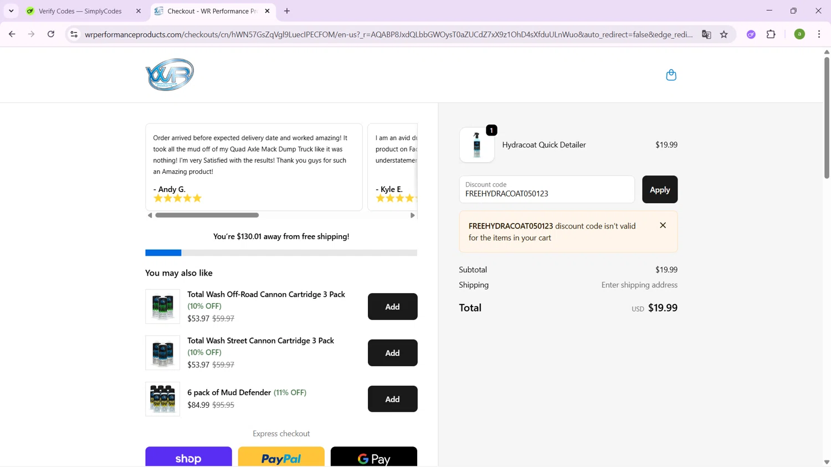Open site information icon in address bar

point(74,34)
